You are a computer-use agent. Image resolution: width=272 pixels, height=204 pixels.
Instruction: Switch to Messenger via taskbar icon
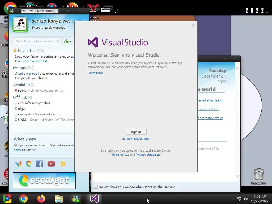coord(76,199)
